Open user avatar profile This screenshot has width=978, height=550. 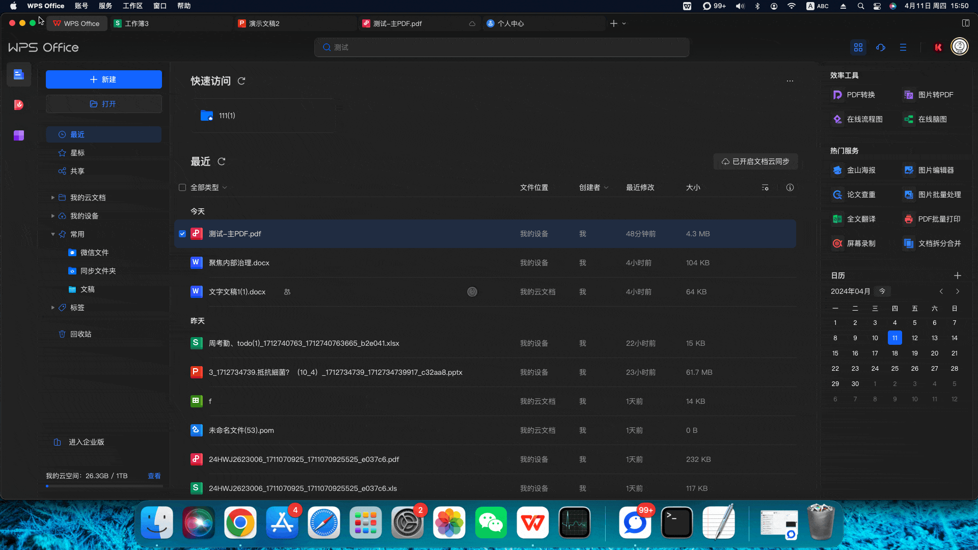(x=960, y=47)
